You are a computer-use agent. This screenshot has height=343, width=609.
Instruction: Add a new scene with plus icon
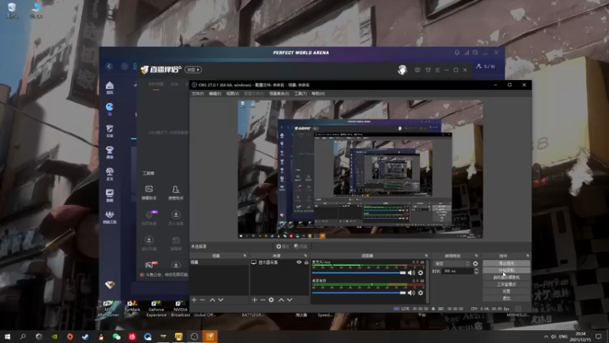(x=194, y=300)
